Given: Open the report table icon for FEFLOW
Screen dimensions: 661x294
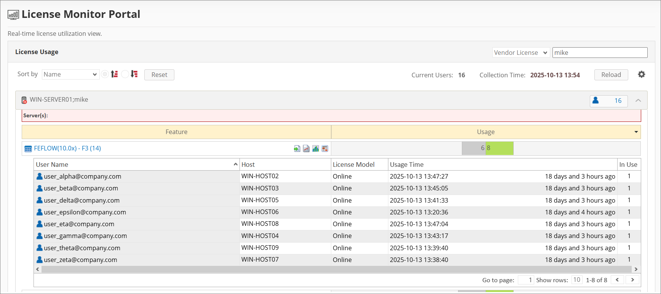Looking at the screenshot, I should pos(325,149).
